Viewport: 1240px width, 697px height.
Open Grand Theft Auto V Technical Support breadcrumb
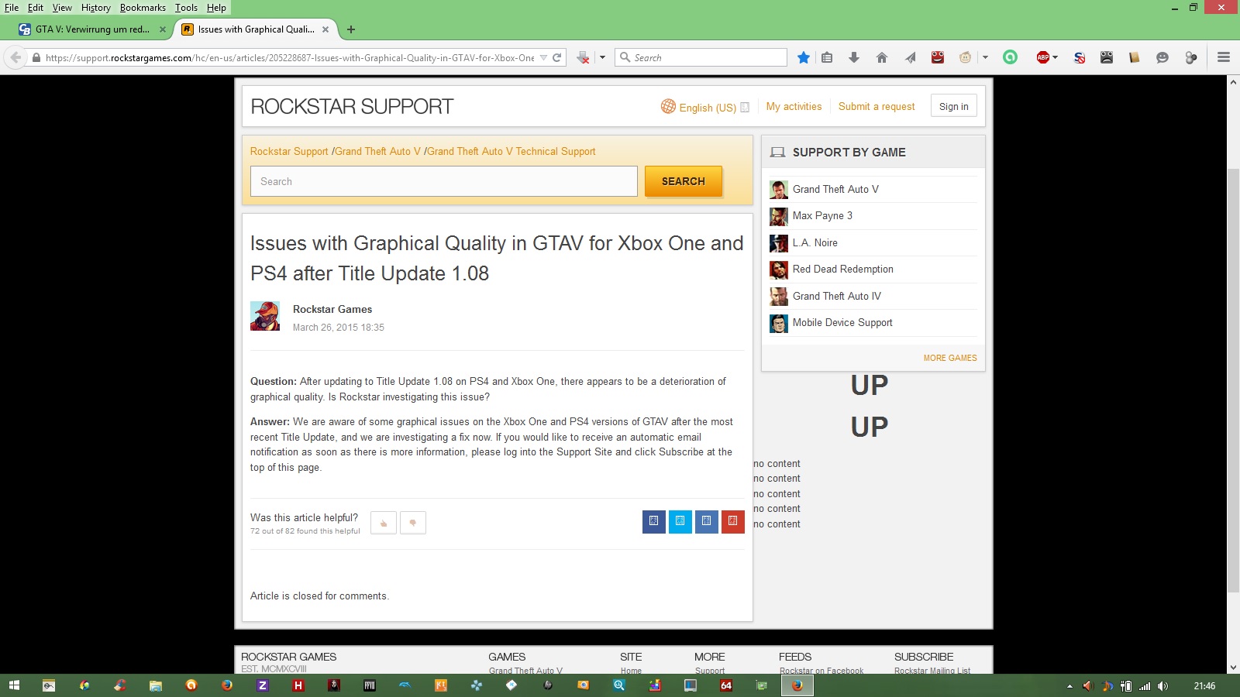tap(511, 152)
